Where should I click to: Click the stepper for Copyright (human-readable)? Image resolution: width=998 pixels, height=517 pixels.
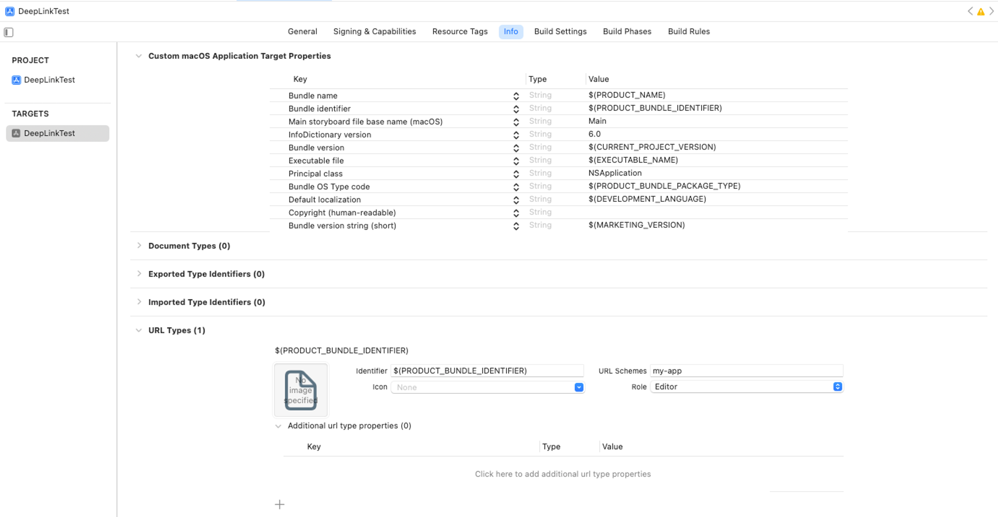516,212
